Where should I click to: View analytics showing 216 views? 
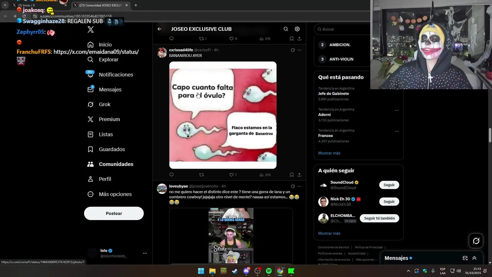coord(265,38)
